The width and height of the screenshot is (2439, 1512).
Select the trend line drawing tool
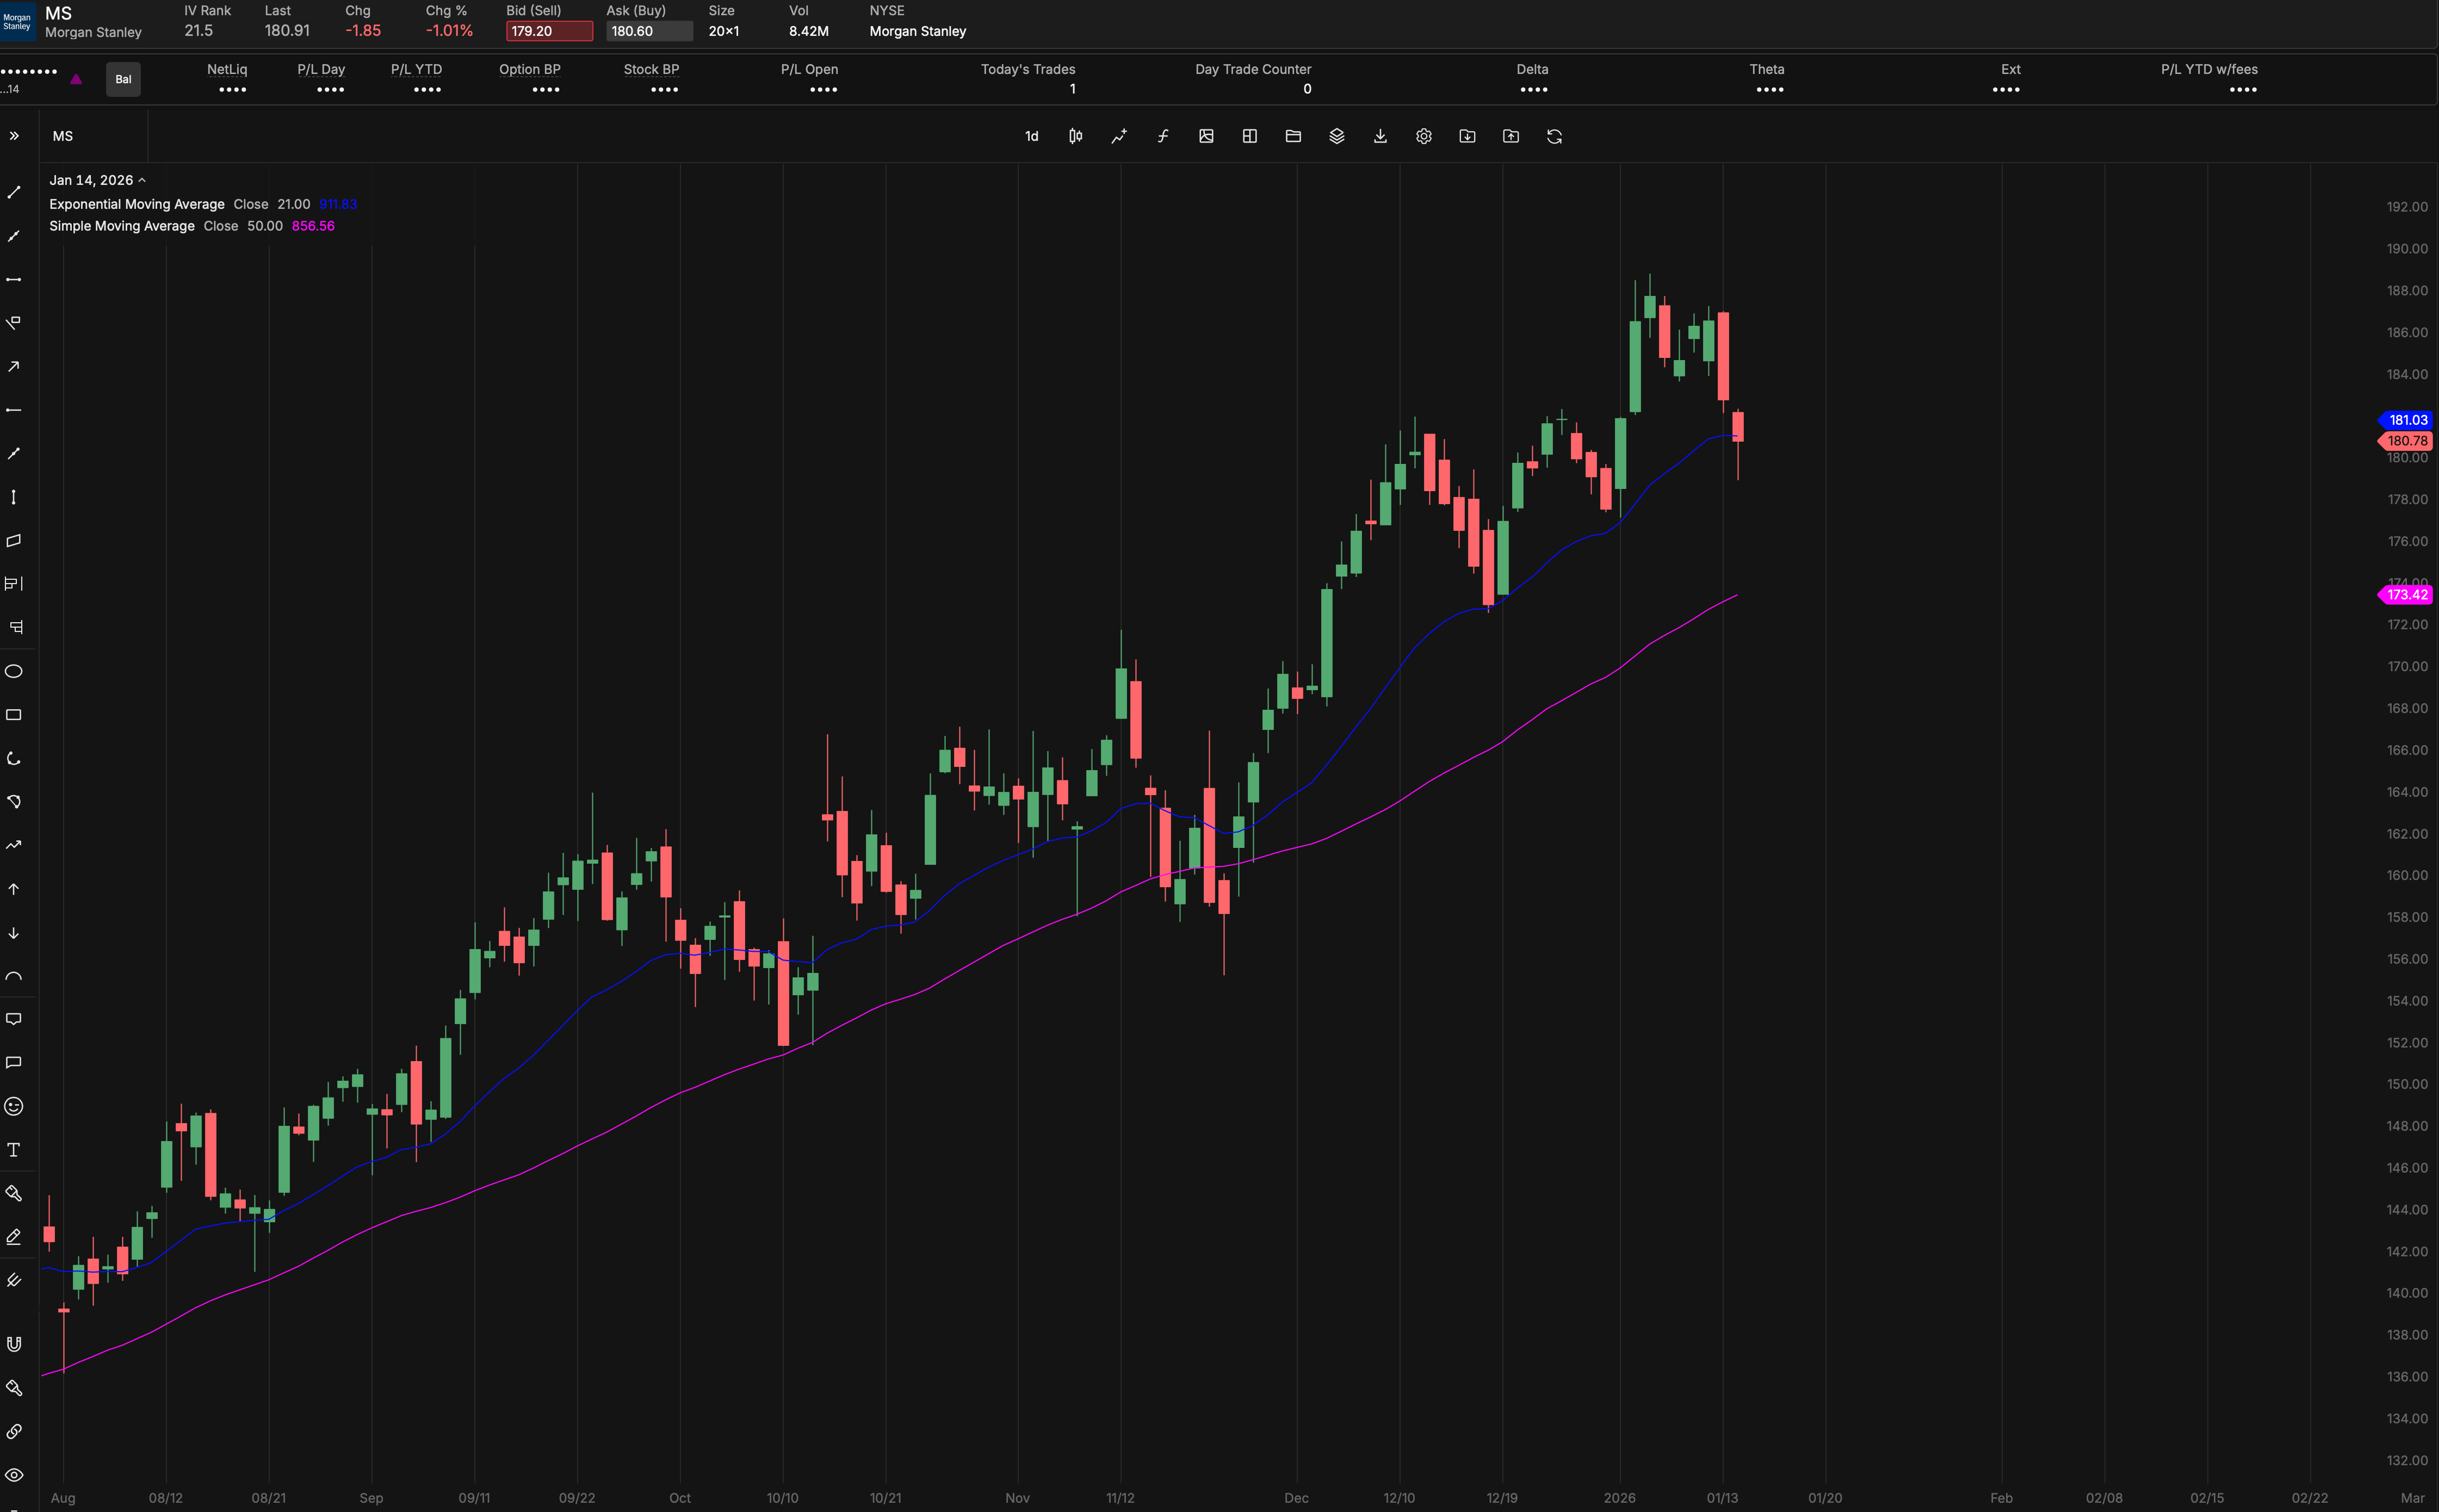coord(15,193)
